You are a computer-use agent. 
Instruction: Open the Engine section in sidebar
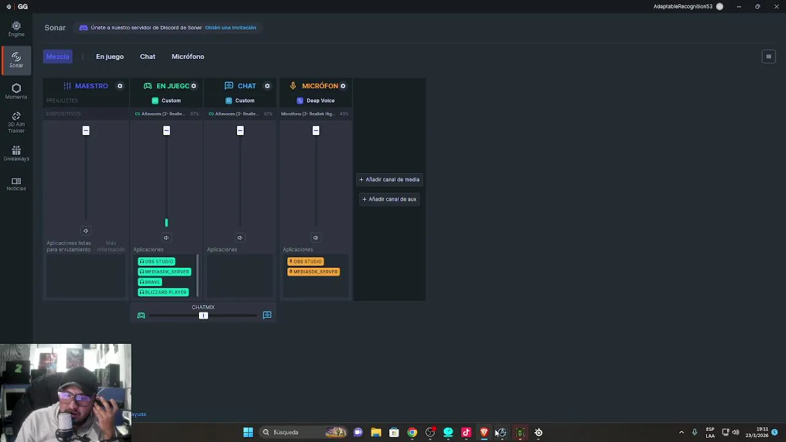pos(16,29)
